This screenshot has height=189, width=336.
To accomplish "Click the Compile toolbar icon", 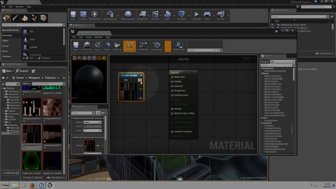I will click(x=181, y=15).
